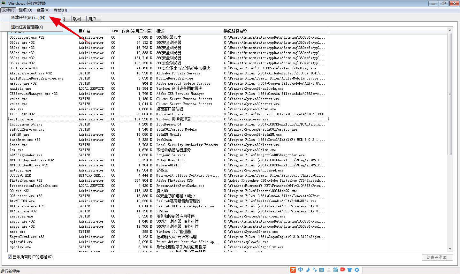Select the armsvc.exe *32 process
Viewport: 460px width, 274px height.
[x=168, y=83]
